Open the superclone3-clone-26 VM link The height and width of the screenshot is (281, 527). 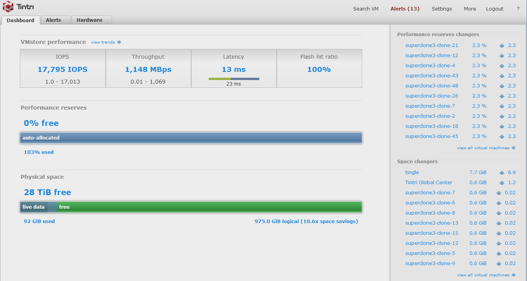click(x=432, y=96)
